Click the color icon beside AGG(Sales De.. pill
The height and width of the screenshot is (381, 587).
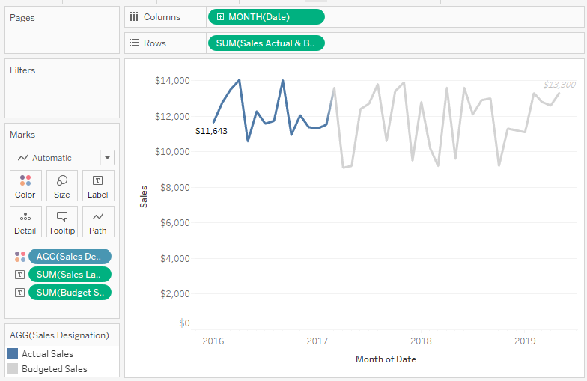[x=19, y=256]
